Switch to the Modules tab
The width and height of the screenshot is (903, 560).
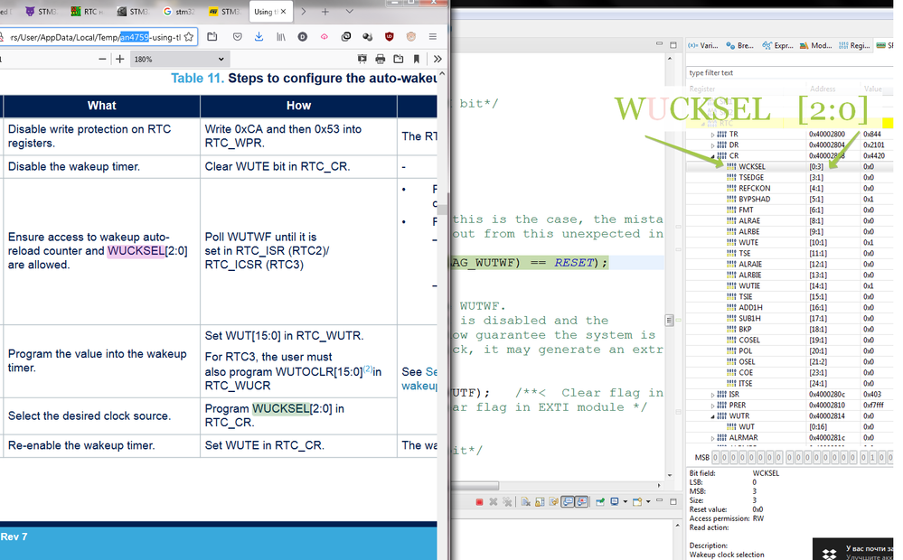point(815,45)
